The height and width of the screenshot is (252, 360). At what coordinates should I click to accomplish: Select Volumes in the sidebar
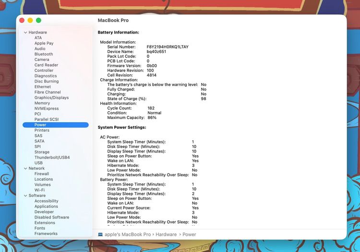pos(42,184)
